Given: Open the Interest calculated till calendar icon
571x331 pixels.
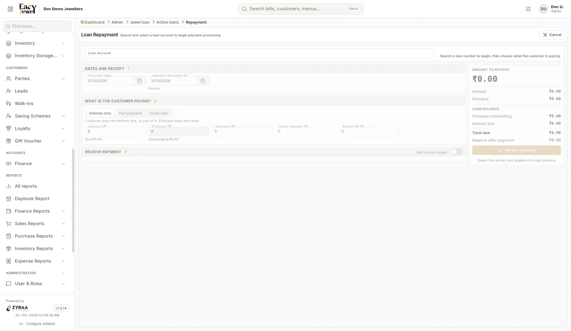Looking at the screenshot, I should (203, 81).
